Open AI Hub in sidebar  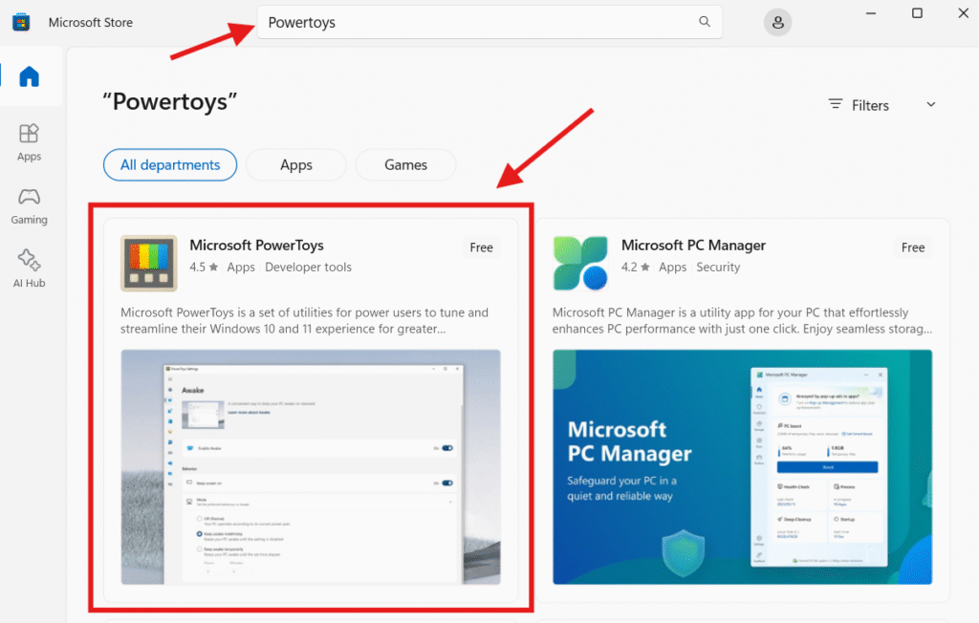point(29,269)
